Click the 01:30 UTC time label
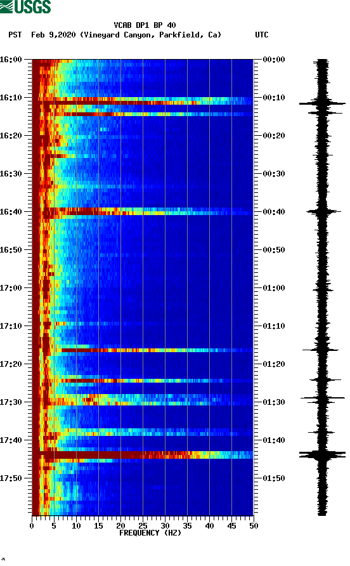This screenshot has height=566, width=350. (274, 402)
